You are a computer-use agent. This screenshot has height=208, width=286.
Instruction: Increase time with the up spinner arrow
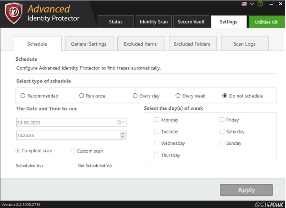(123, 134)
